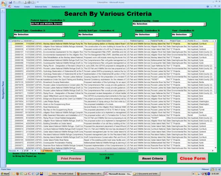221x176 pixels.
Task: Switch to Design View status bar icon
Action: coord(219,169)
